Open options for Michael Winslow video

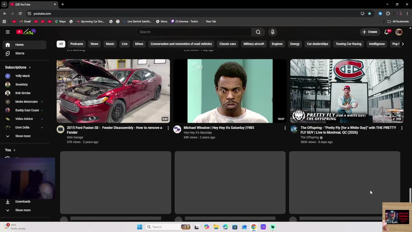click(285, 128)
